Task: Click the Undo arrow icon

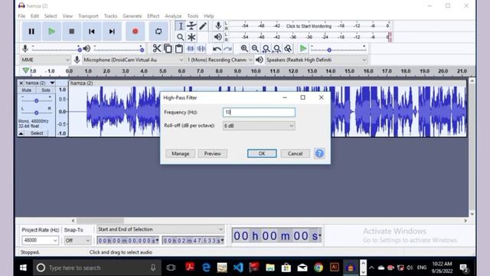Action: (217, 48)
